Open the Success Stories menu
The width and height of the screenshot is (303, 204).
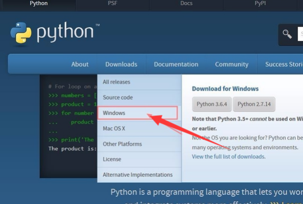coord(283,64)
